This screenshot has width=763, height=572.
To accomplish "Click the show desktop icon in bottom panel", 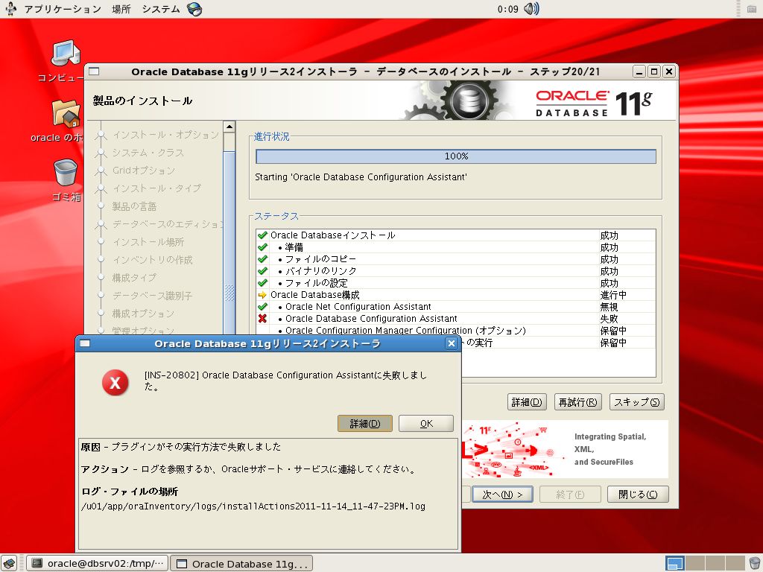I will coord(10,563).
